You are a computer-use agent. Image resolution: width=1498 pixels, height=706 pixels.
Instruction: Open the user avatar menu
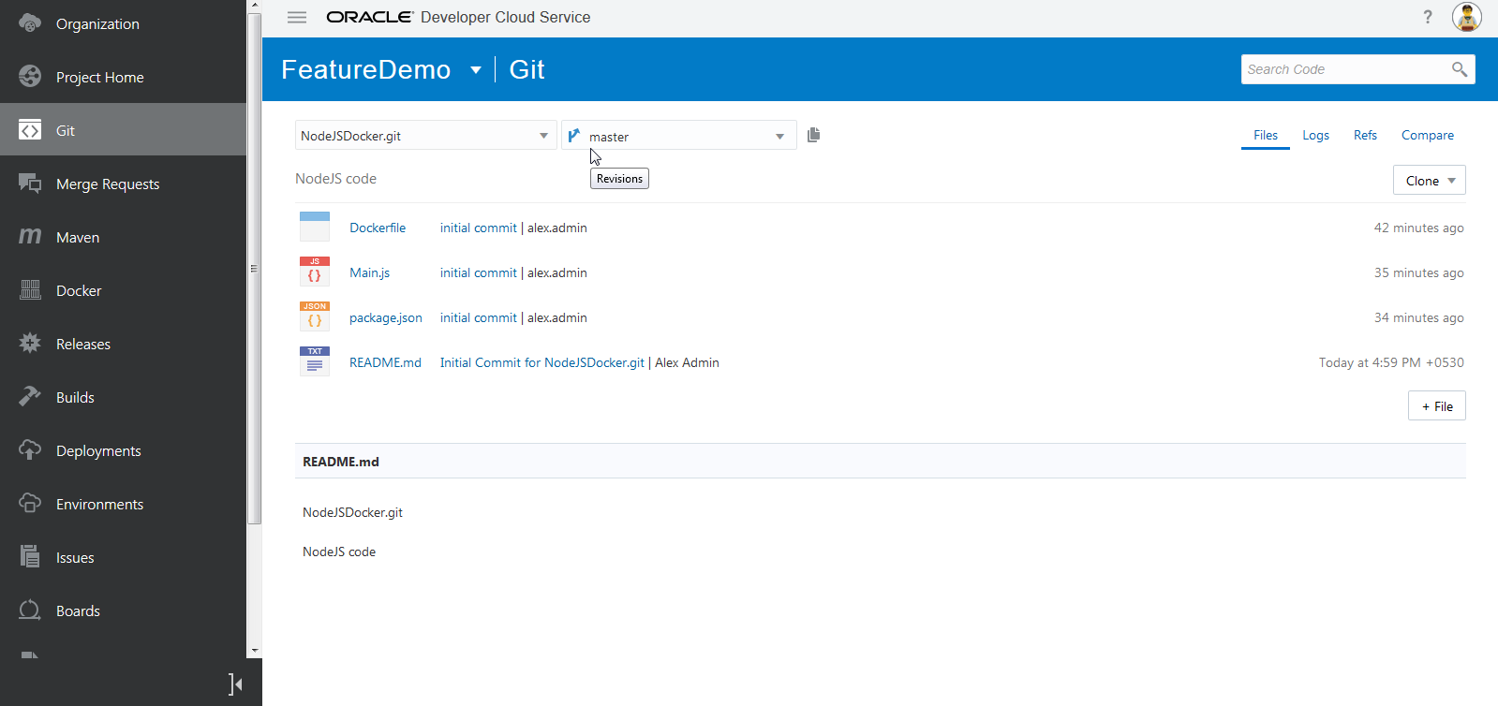1467,17
